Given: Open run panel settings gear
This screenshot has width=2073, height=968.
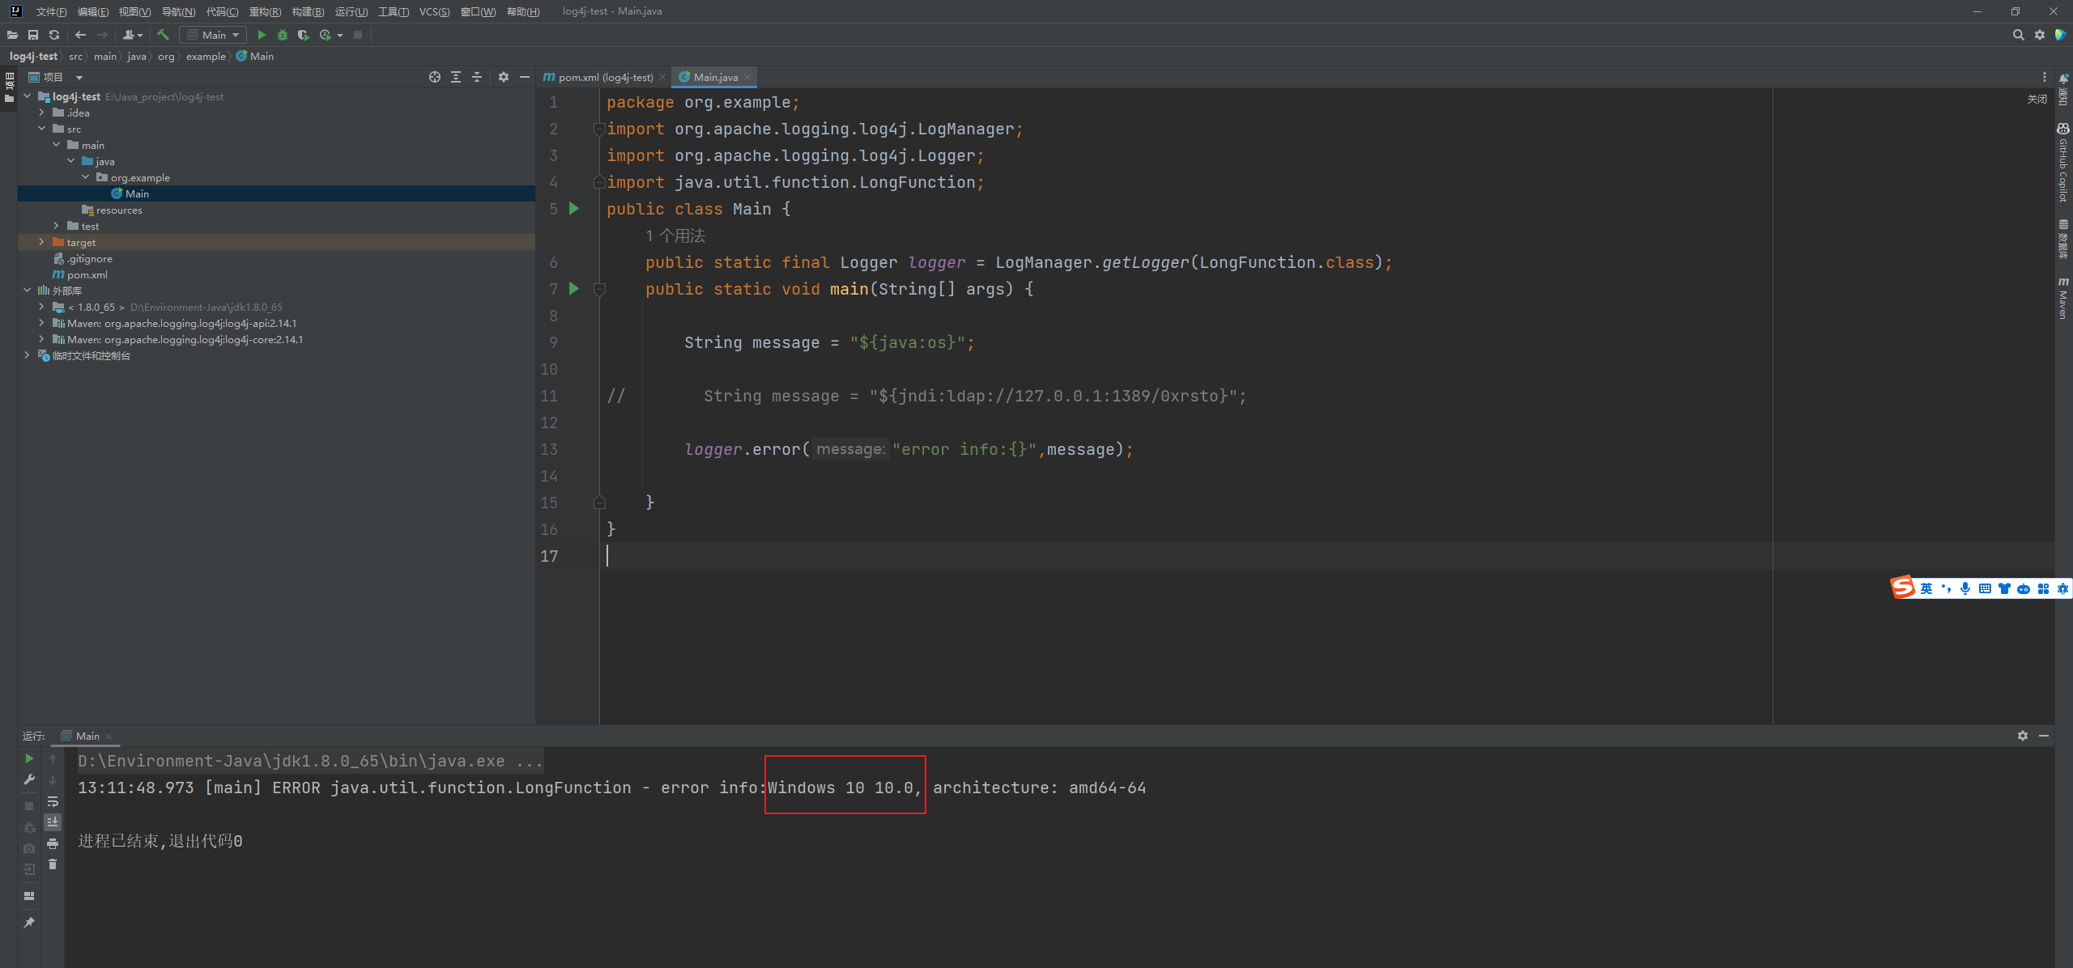Looking at the screenshot, I should 2023,736.
